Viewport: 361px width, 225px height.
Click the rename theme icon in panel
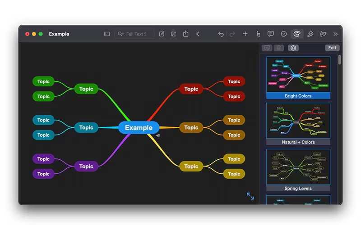267,48
